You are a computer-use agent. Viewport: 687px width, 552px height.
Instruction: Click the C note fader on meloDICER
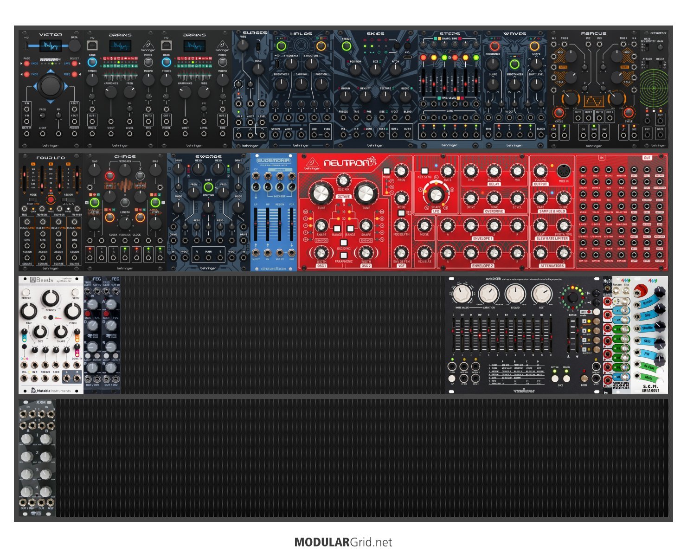[x=454, y=335]
